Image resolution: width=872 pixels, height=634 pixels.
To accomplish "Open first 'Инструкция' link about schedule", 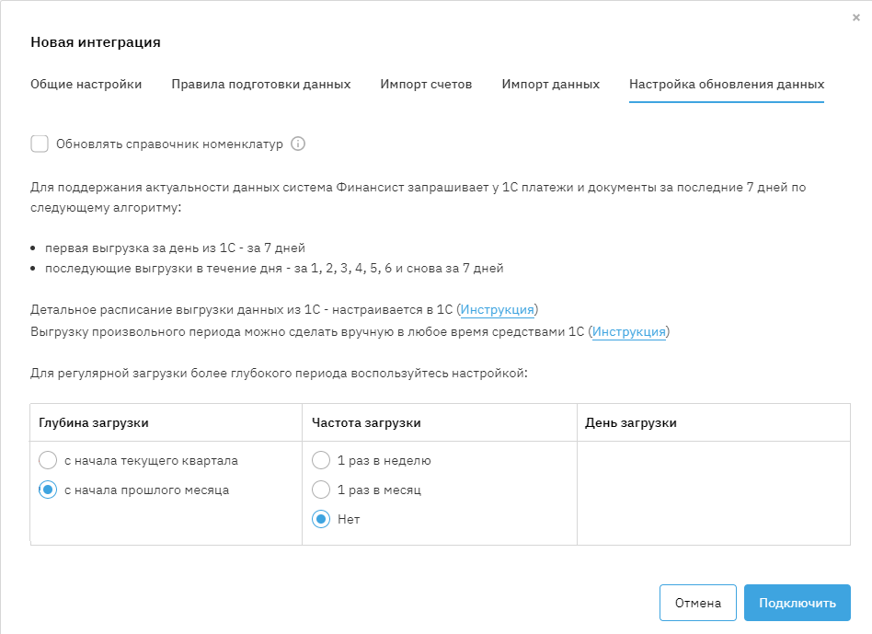I will pos(497,309).
